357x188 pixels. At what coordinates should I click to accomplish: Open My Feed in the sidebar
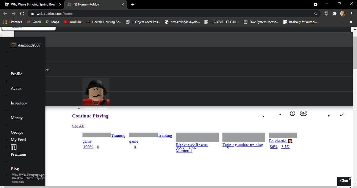pyautogui.click(x=18, y=140)
